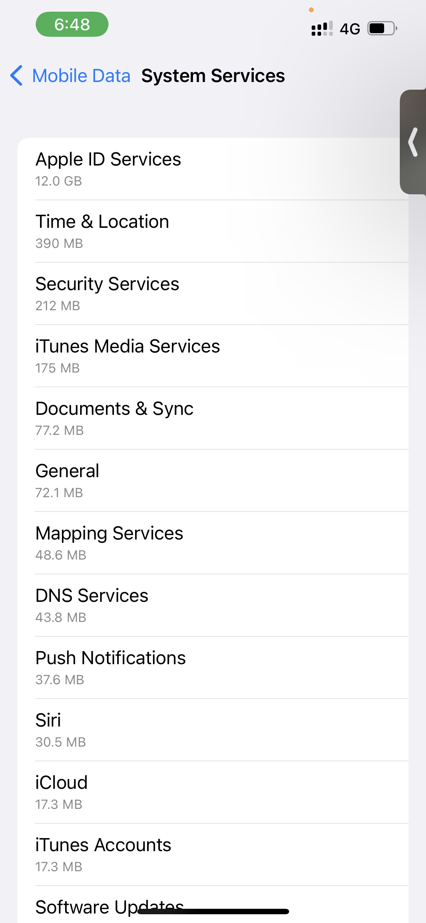Select the Apple ID Services row

(213, 169)
